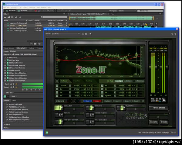Switch to Multitrack view in Adobe Audition
182x145 pixels.
coord(22,11)
